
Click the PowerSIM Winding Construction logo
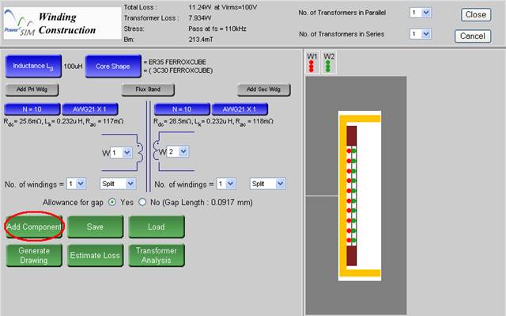(x=62, y=23)
